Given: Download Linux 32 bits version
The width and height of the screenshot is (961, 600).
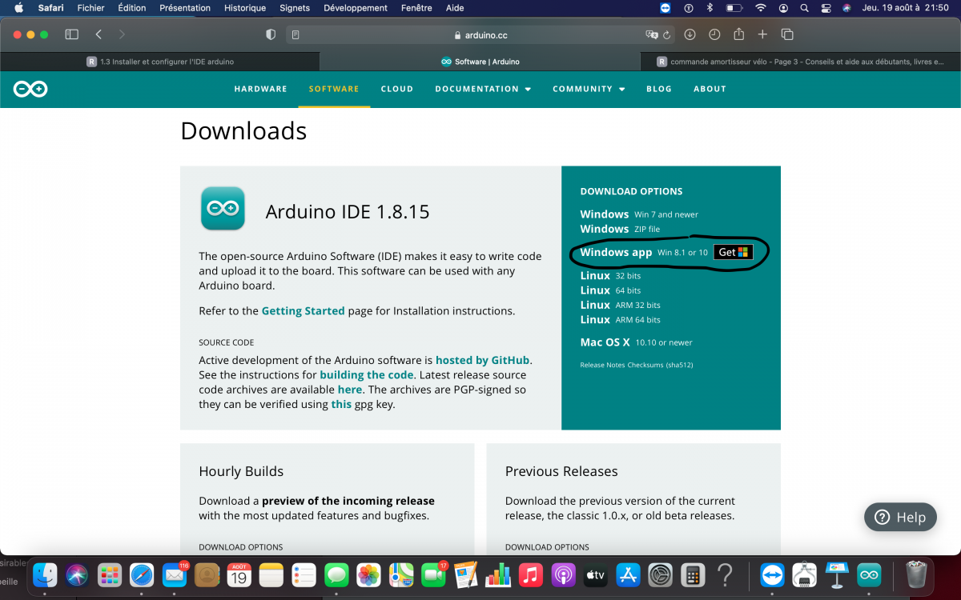Looking at the screenshot, I should coord(610,275).
